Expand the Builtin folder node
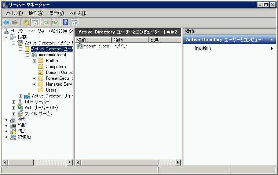This screenshot has height=175, width=278. [x=34, y=61]
